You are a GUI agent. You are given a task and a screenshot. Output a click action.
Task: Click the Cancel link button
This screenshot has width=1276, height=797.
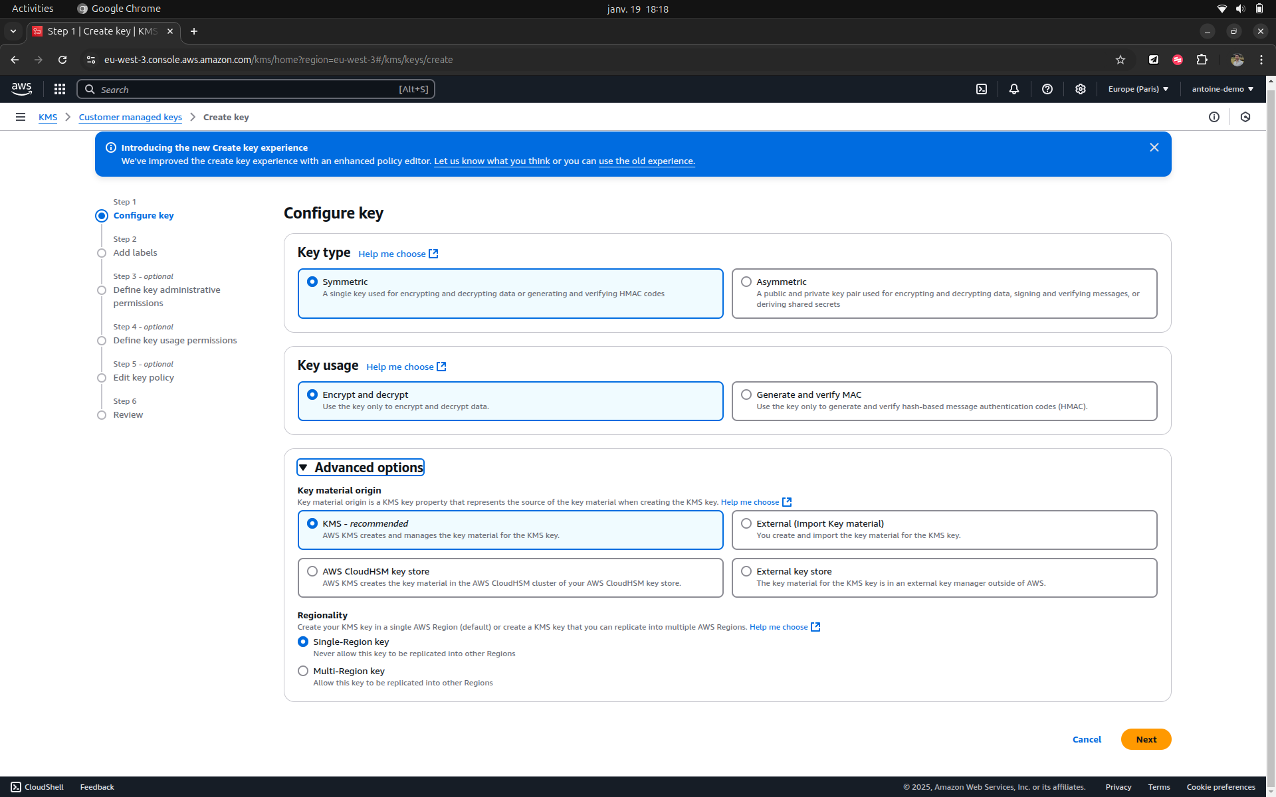tap(1087, 739)
